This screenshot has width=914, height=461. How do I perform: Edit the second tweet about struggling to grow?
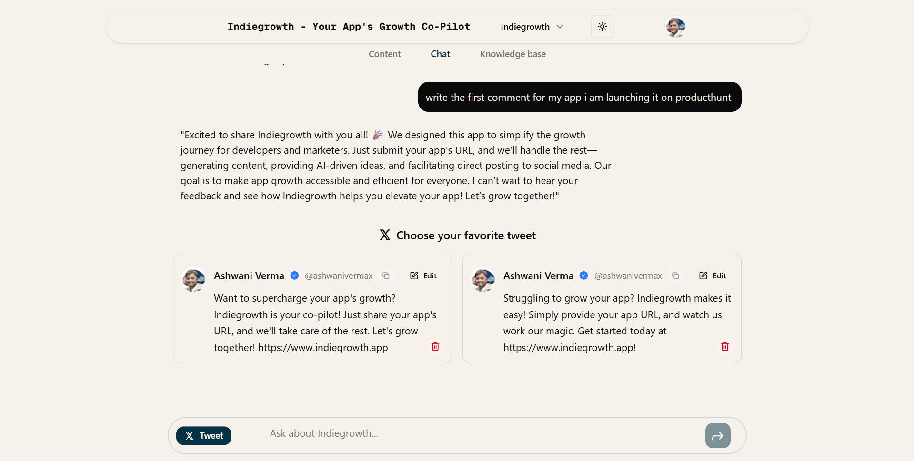coord(713,275)
